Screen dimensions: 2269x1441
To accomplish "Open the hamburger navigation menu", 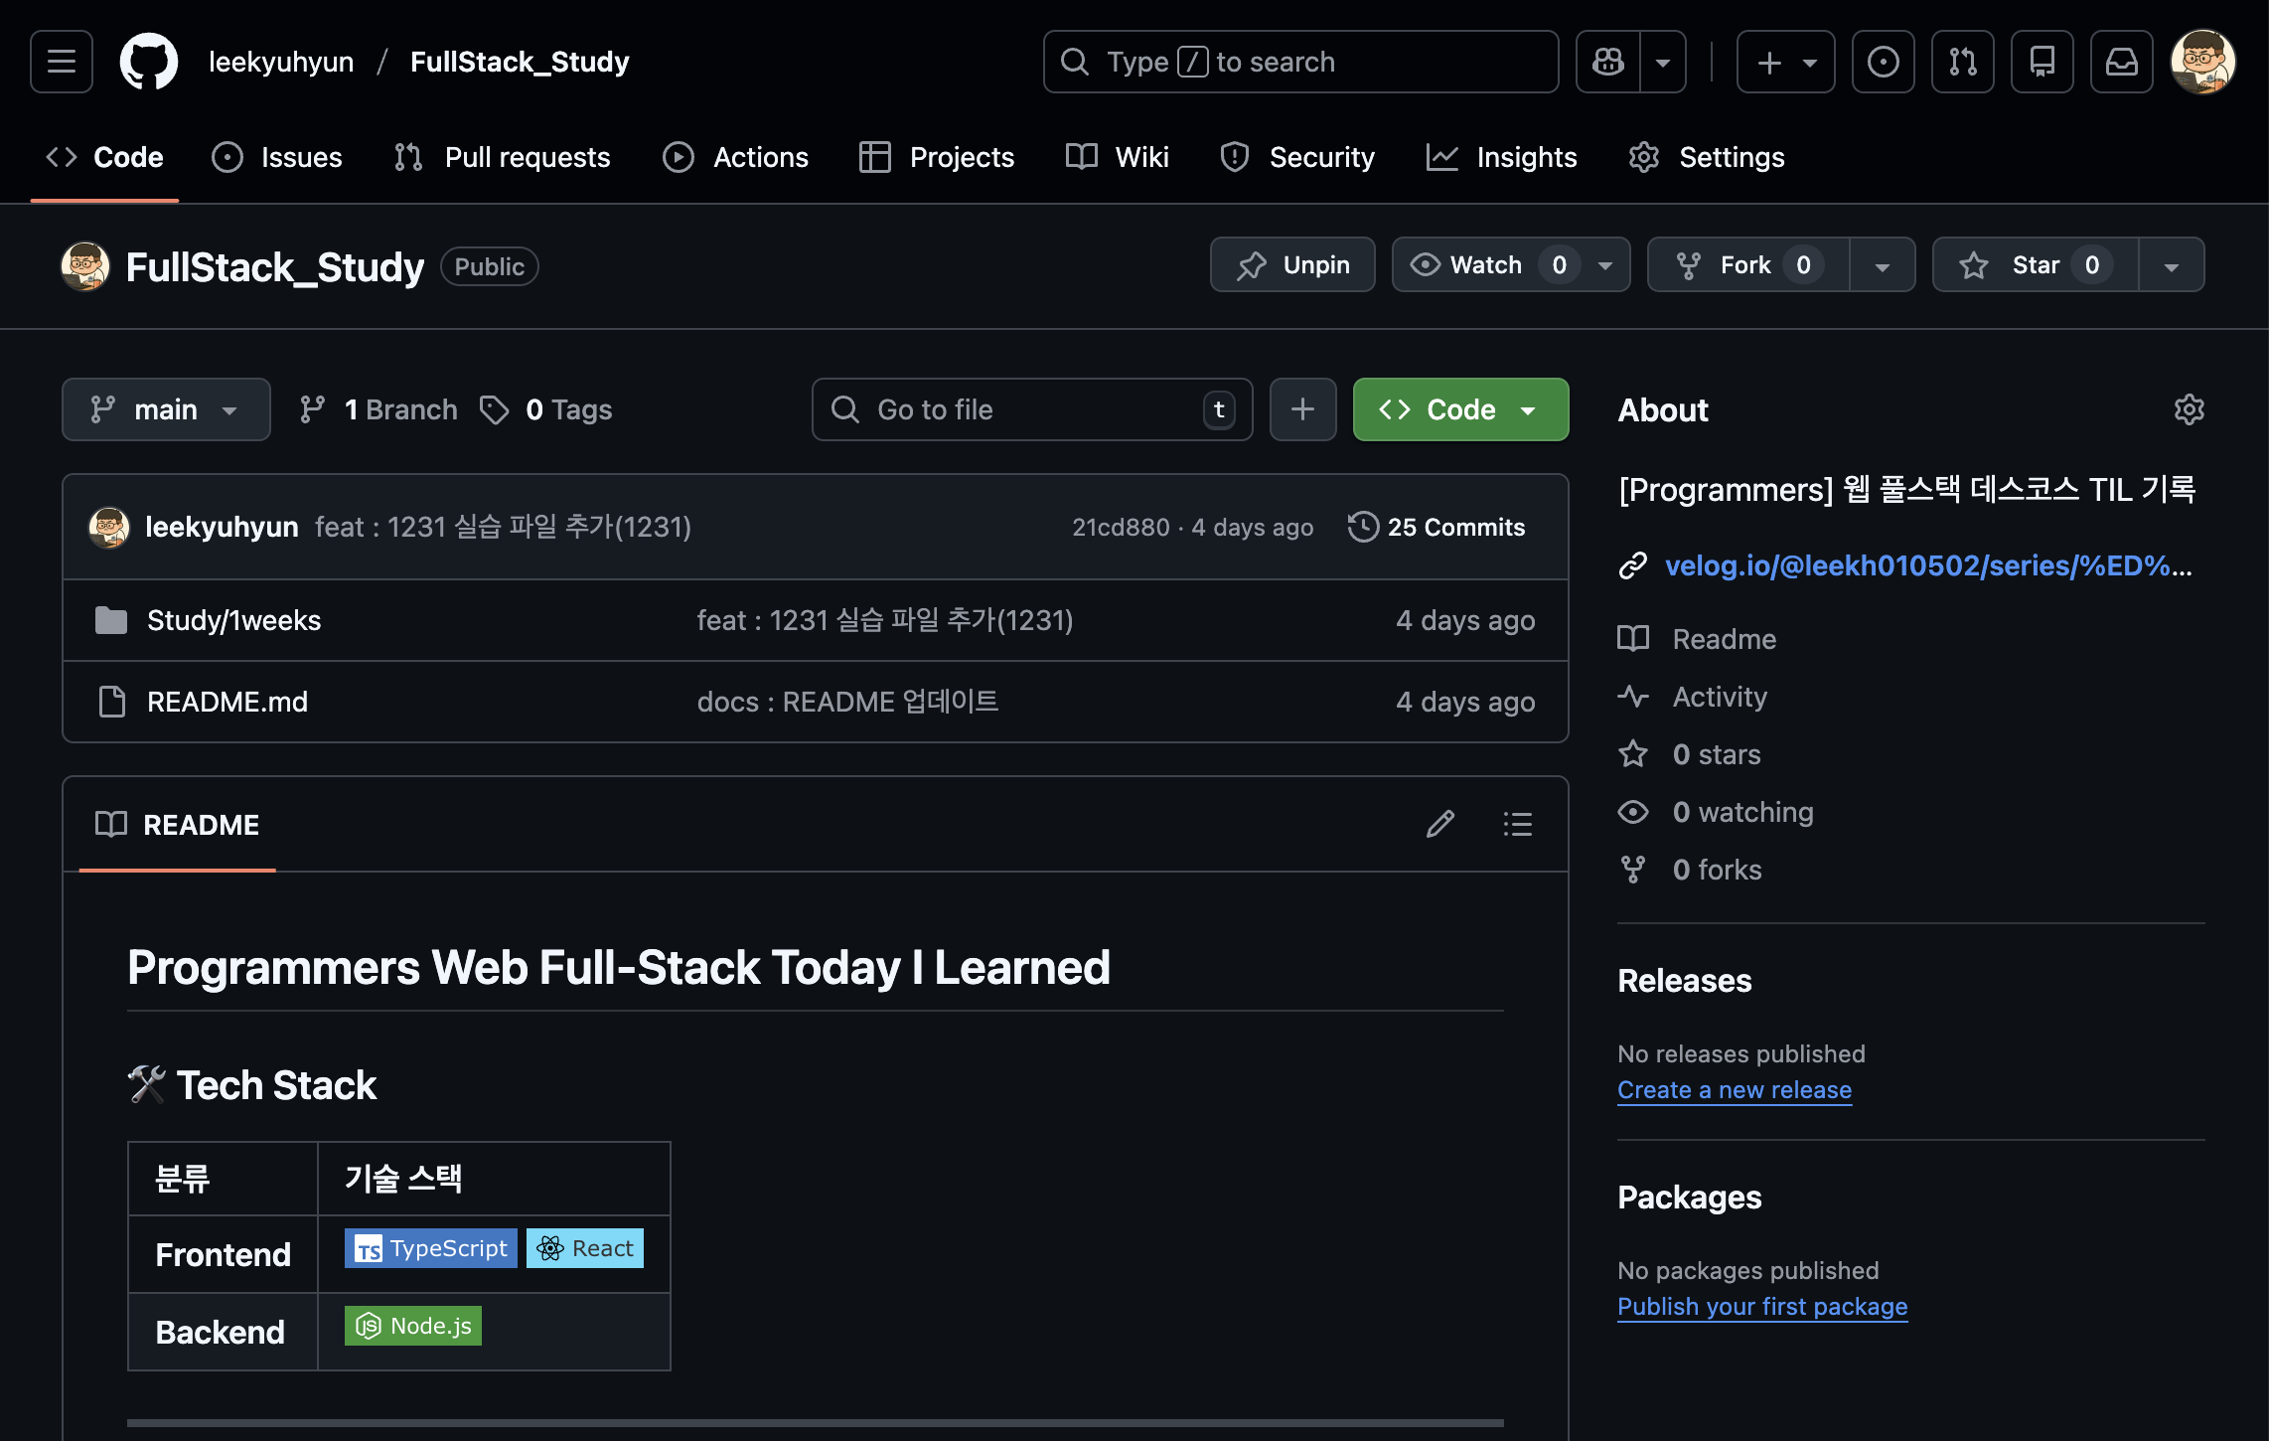I will [x=62, y=62].
